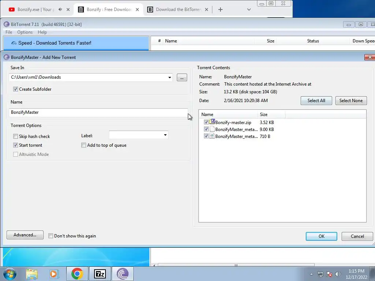Open Advanced settings
Viewport: 375px width, 281px height.
tap(25, 235)
